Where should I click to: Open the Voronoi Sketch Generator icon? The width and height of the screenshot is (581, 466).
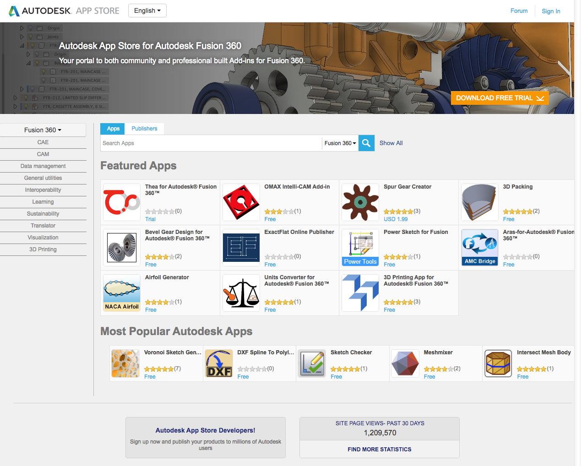[125, 363]
